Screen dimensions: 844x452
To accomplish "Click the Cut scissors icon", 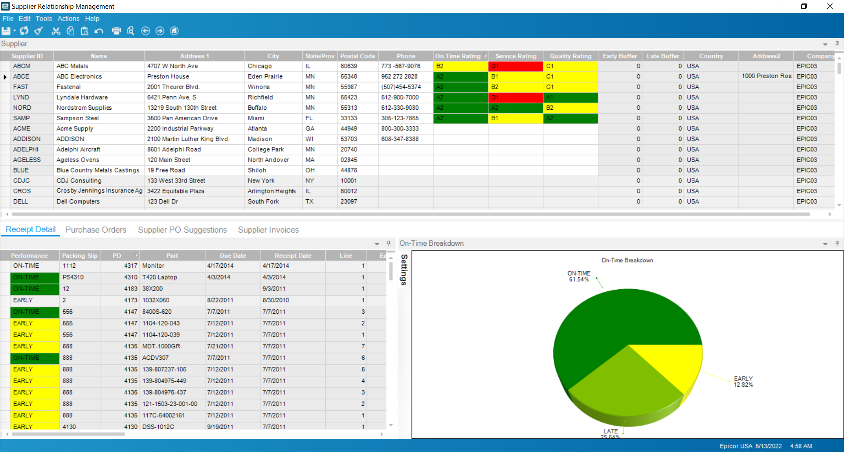I will coord(56,31).
